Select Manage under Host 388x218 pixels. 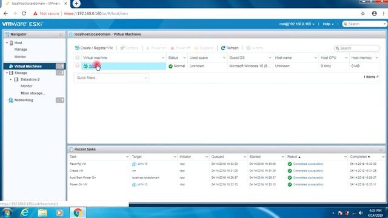tap(21, 50)
